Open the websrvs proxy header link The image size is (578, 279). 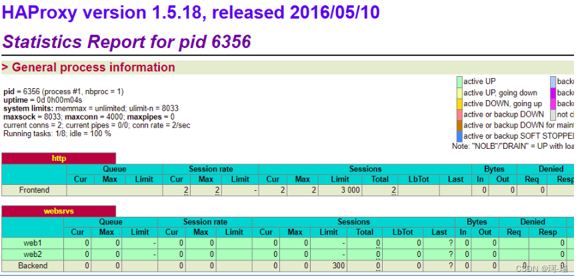coord(59,212)
